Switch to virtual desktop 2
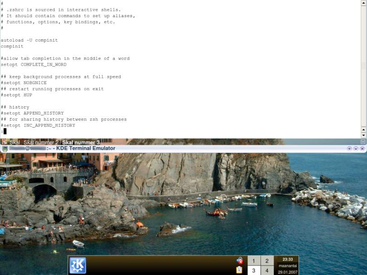The width and height of the screenshot is (367, 275). [267, 261]
